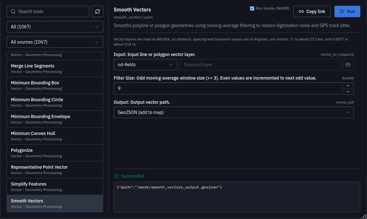Open the All sources (1067) dropdown
Viewport: 367px width, 219px height.
pyautogui.click(x=55, y=42)
